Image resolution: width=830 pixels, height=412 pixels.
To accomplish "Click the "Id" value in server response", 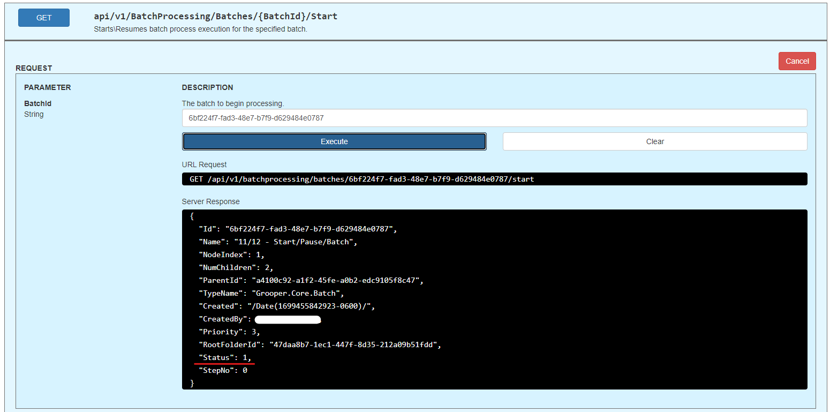I will point(310,229).
